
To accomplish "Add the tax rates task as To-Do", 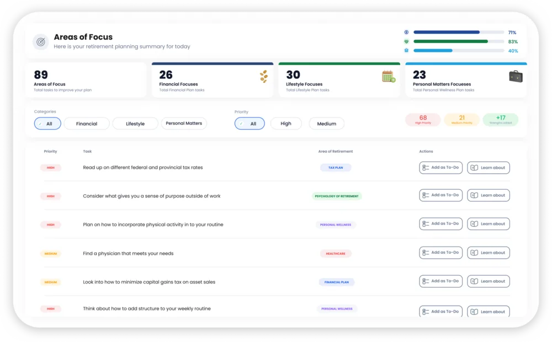I will pos(440,168).
